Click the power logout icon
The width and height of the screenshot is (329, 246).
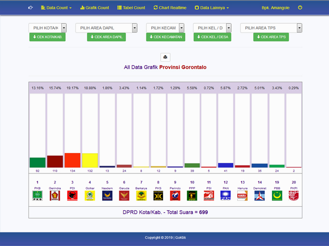[x=300, y=8]
